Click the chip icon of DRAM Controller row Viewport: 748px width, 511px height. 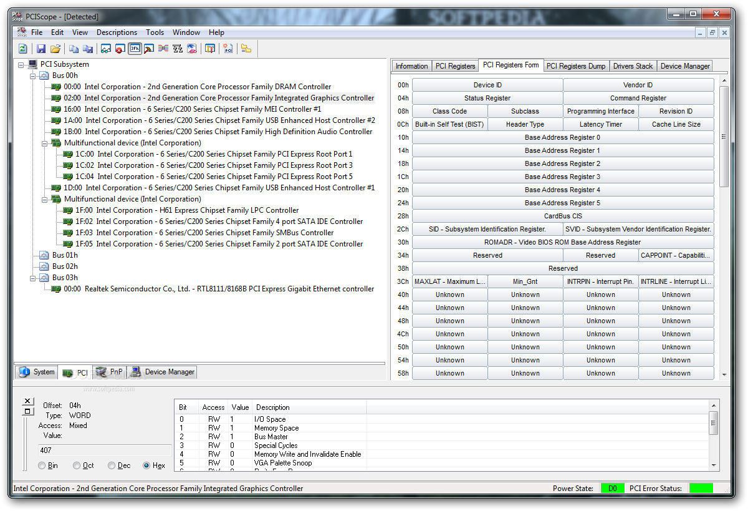coord(56,87)
